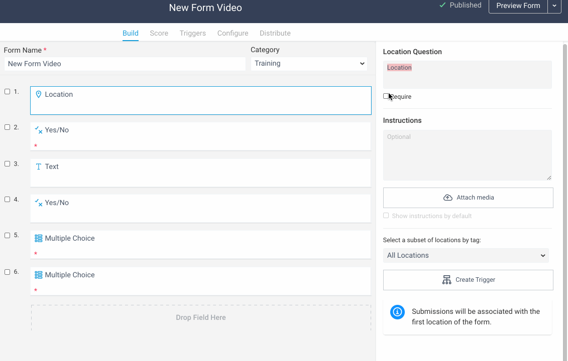Click the Form Name input field
Screen dimensions: 568x361
pyautogui.click(x=124, y=64)
